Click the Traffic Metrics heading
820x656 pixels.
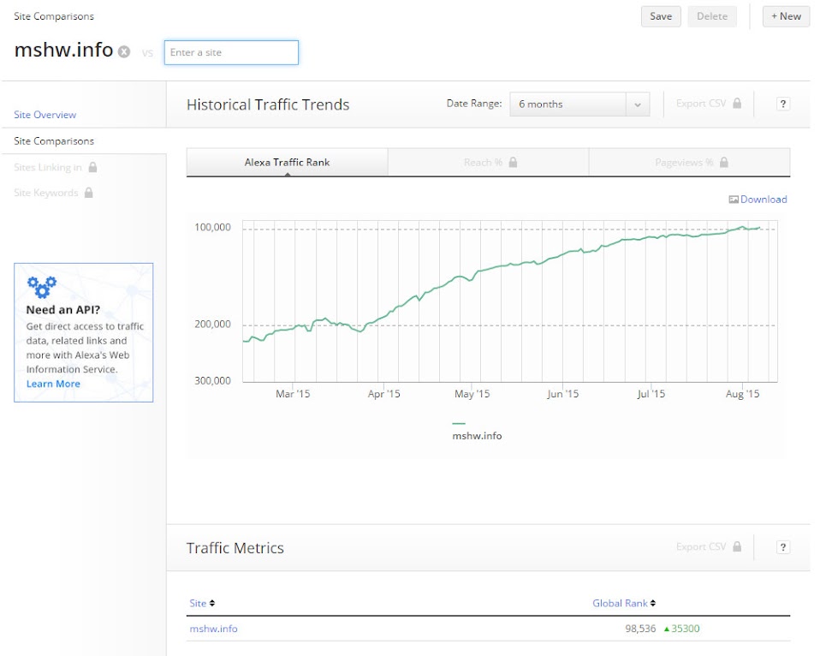(235, 548)
